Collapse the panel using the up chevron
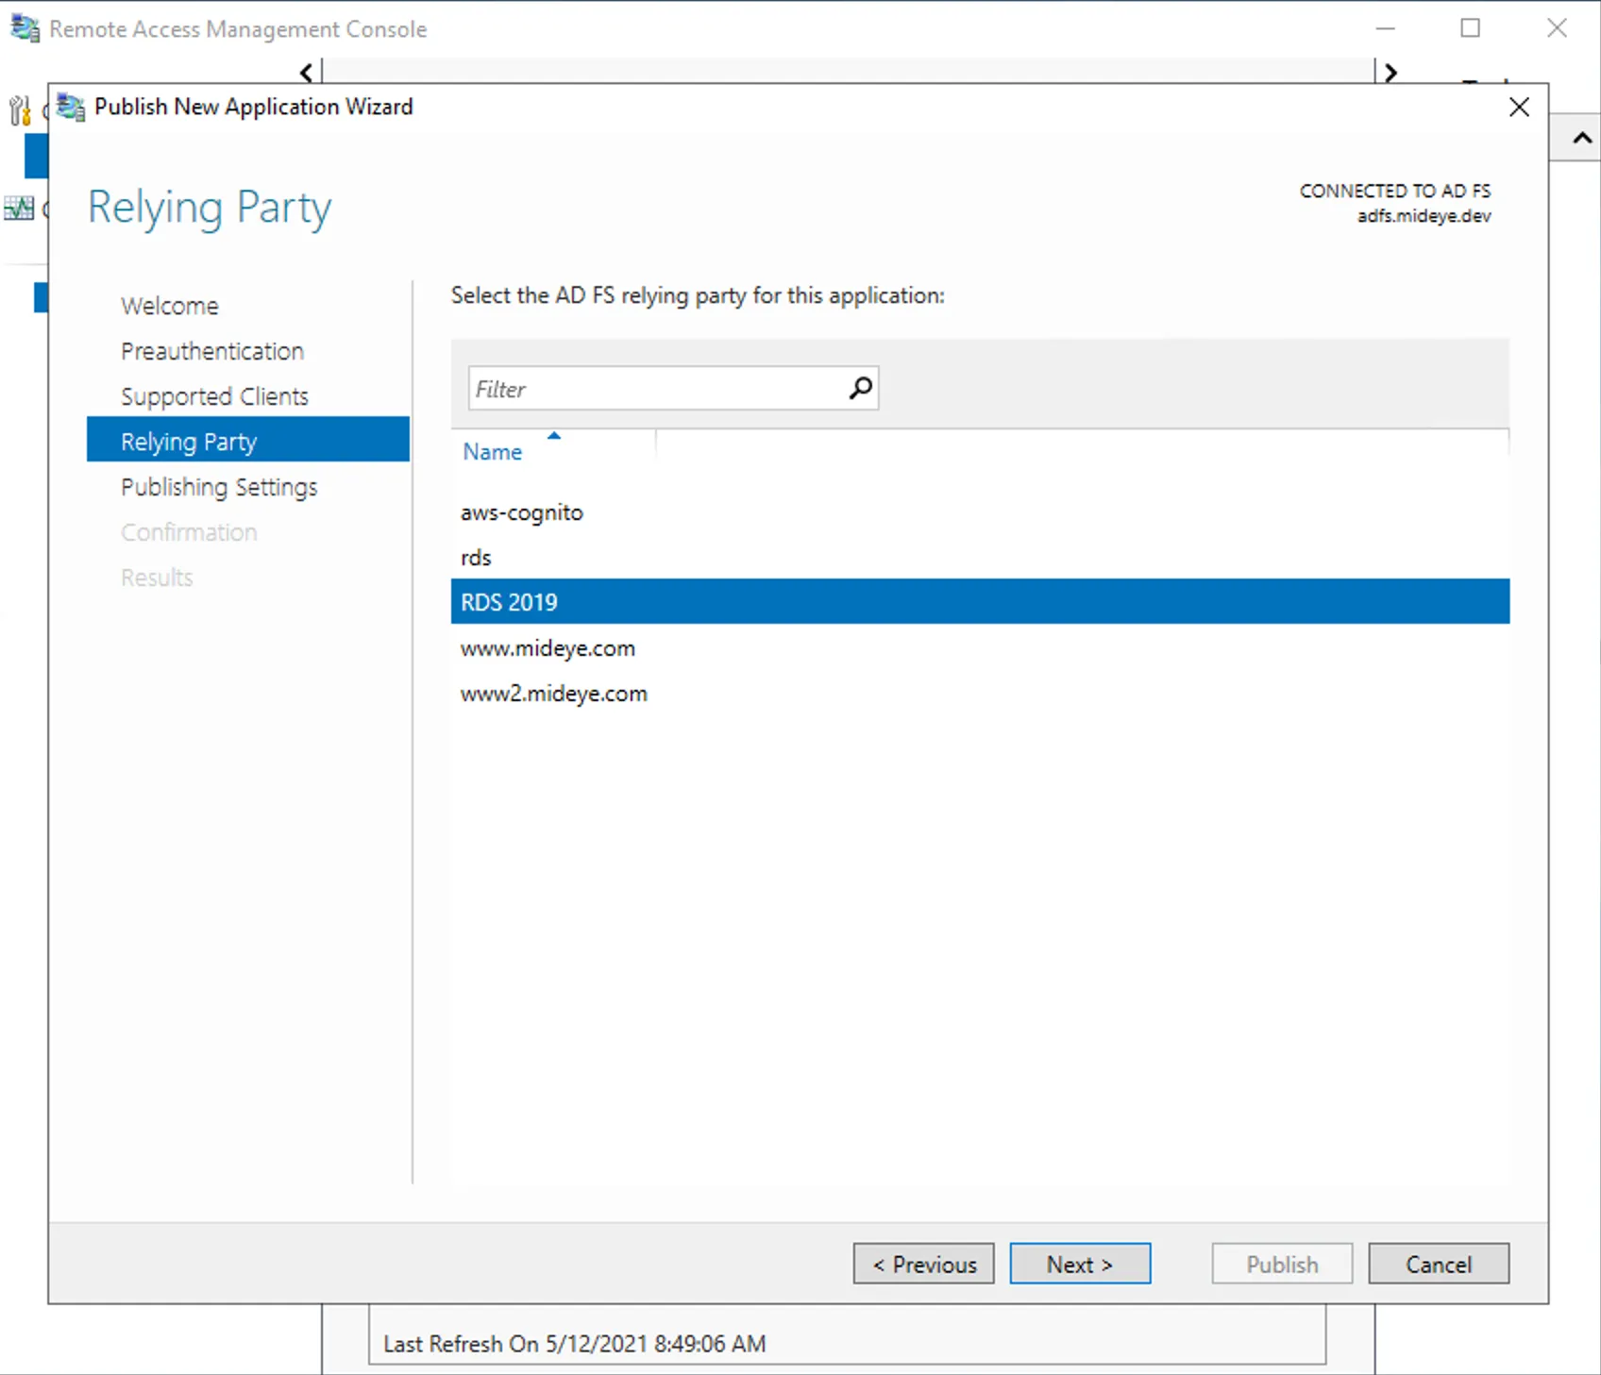Viewport: 1601px width, 1375px height. [x=1581, y=139]
